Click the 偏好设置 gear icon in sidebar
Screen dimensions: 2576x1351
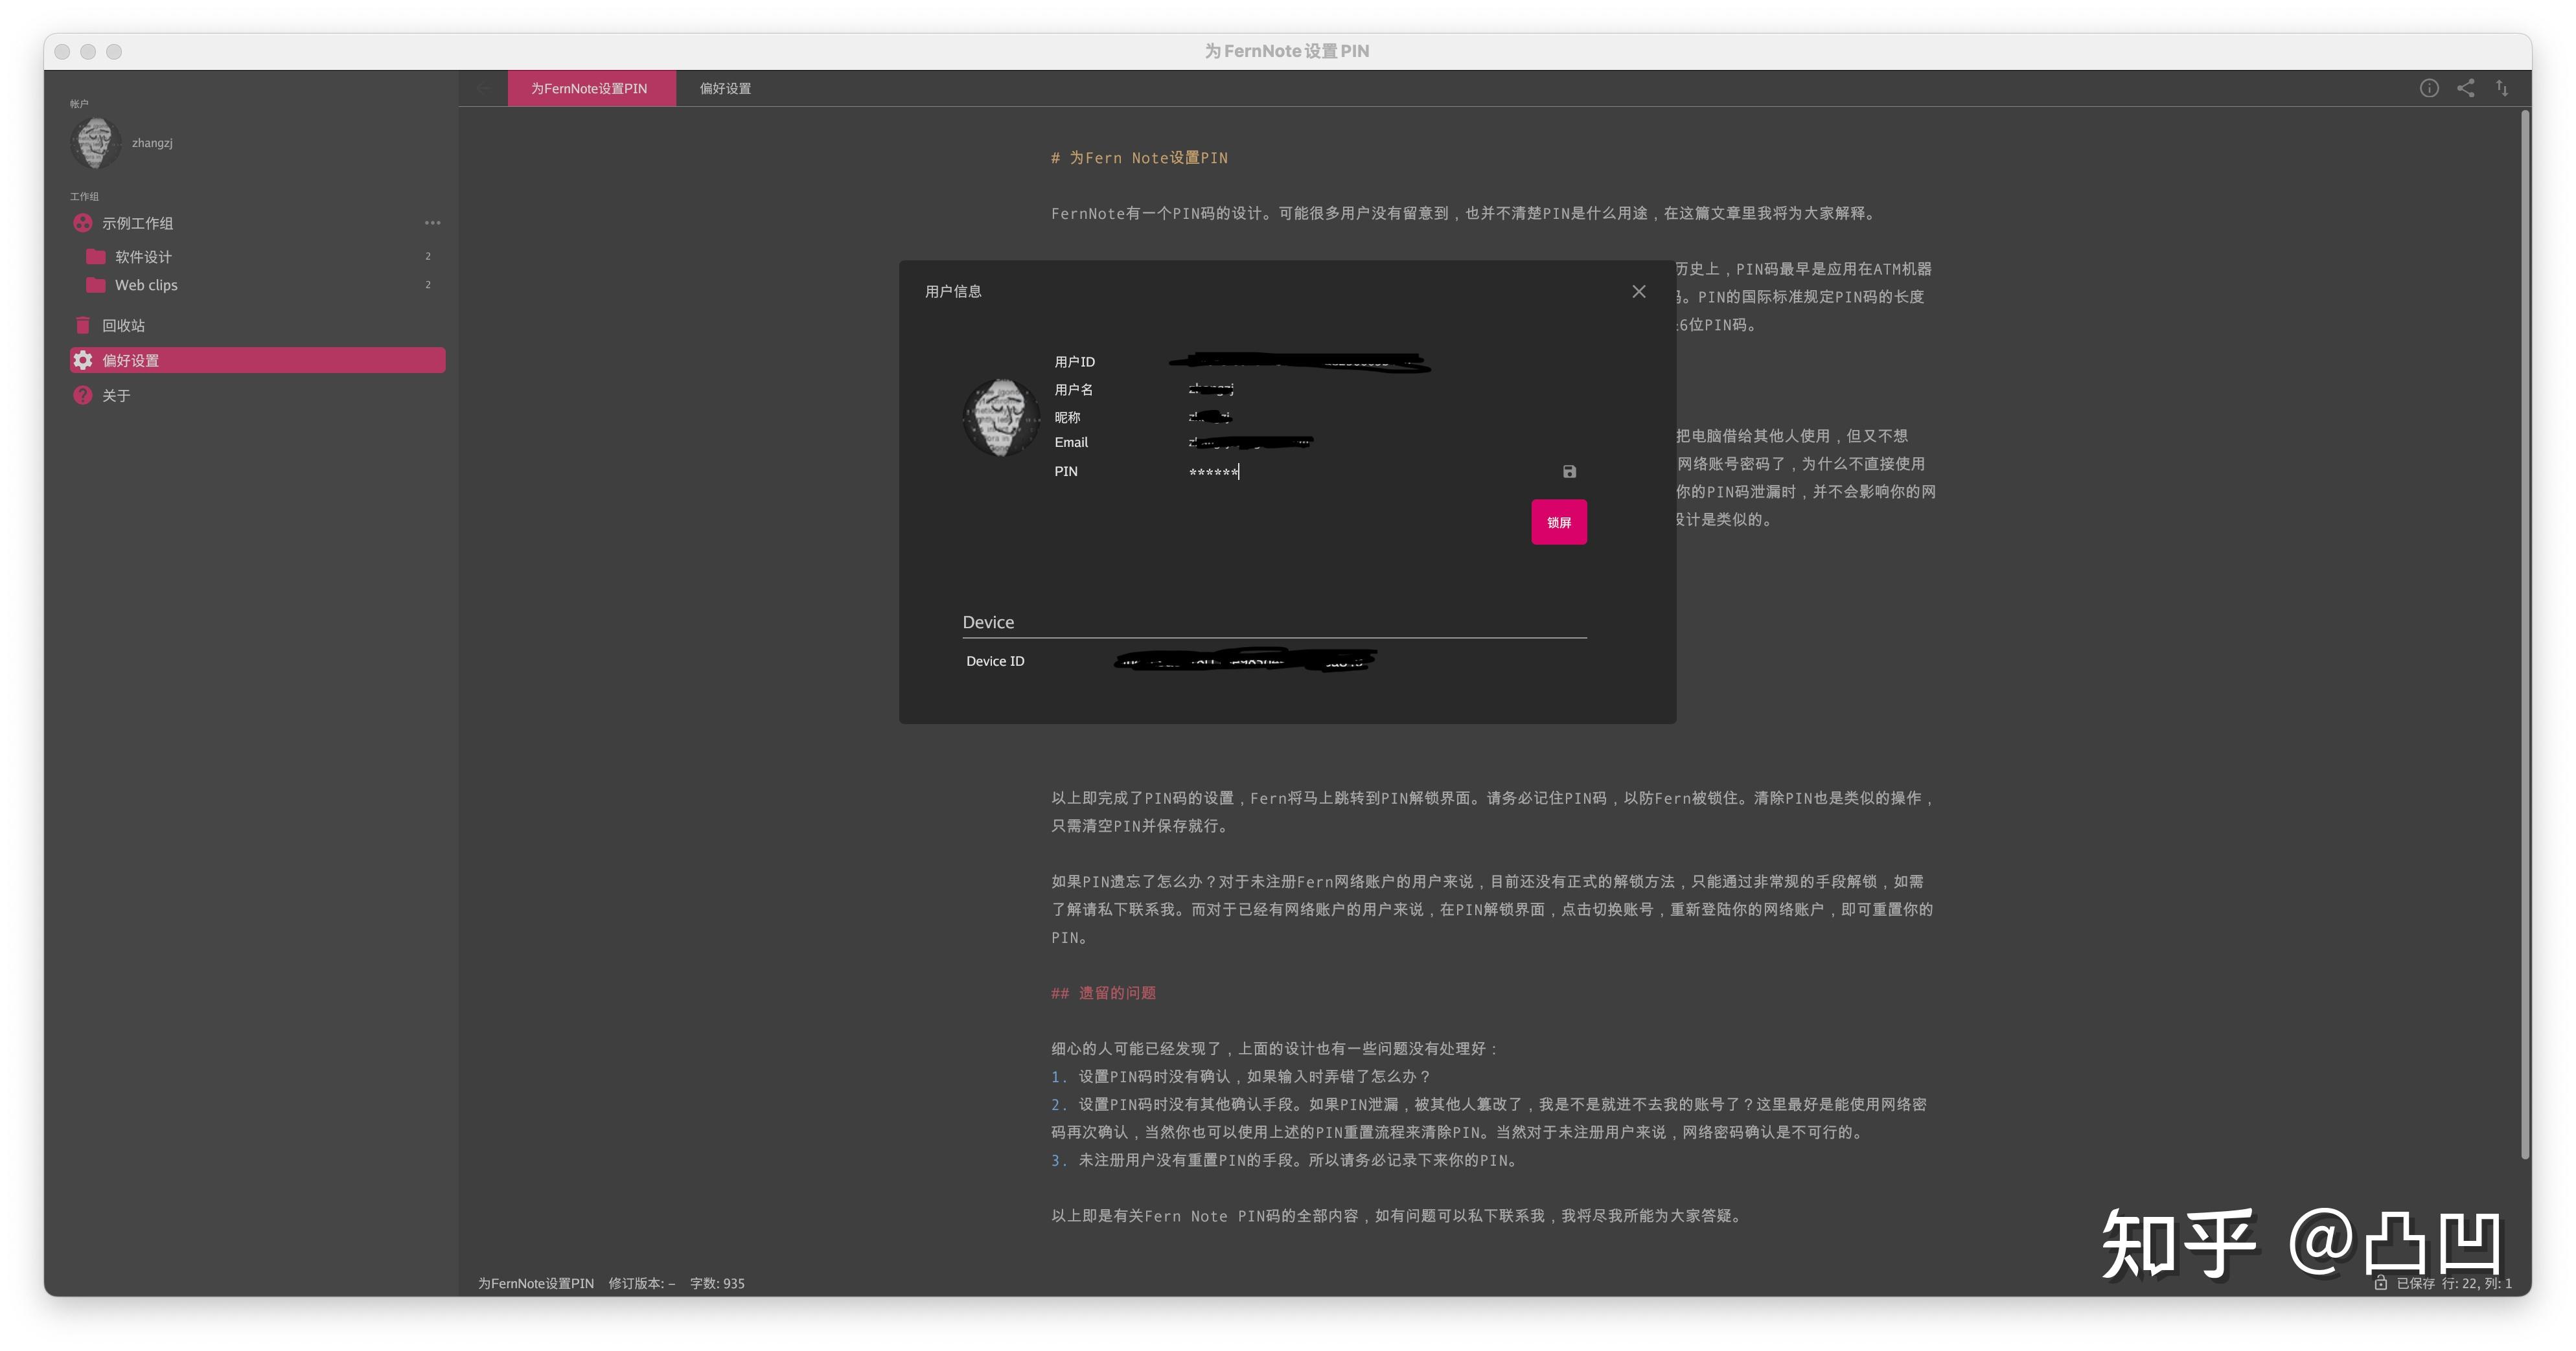point(82,360)
